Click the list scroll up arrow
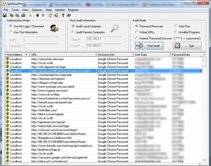This screenshot has width=211, height=166. (204, 55)
